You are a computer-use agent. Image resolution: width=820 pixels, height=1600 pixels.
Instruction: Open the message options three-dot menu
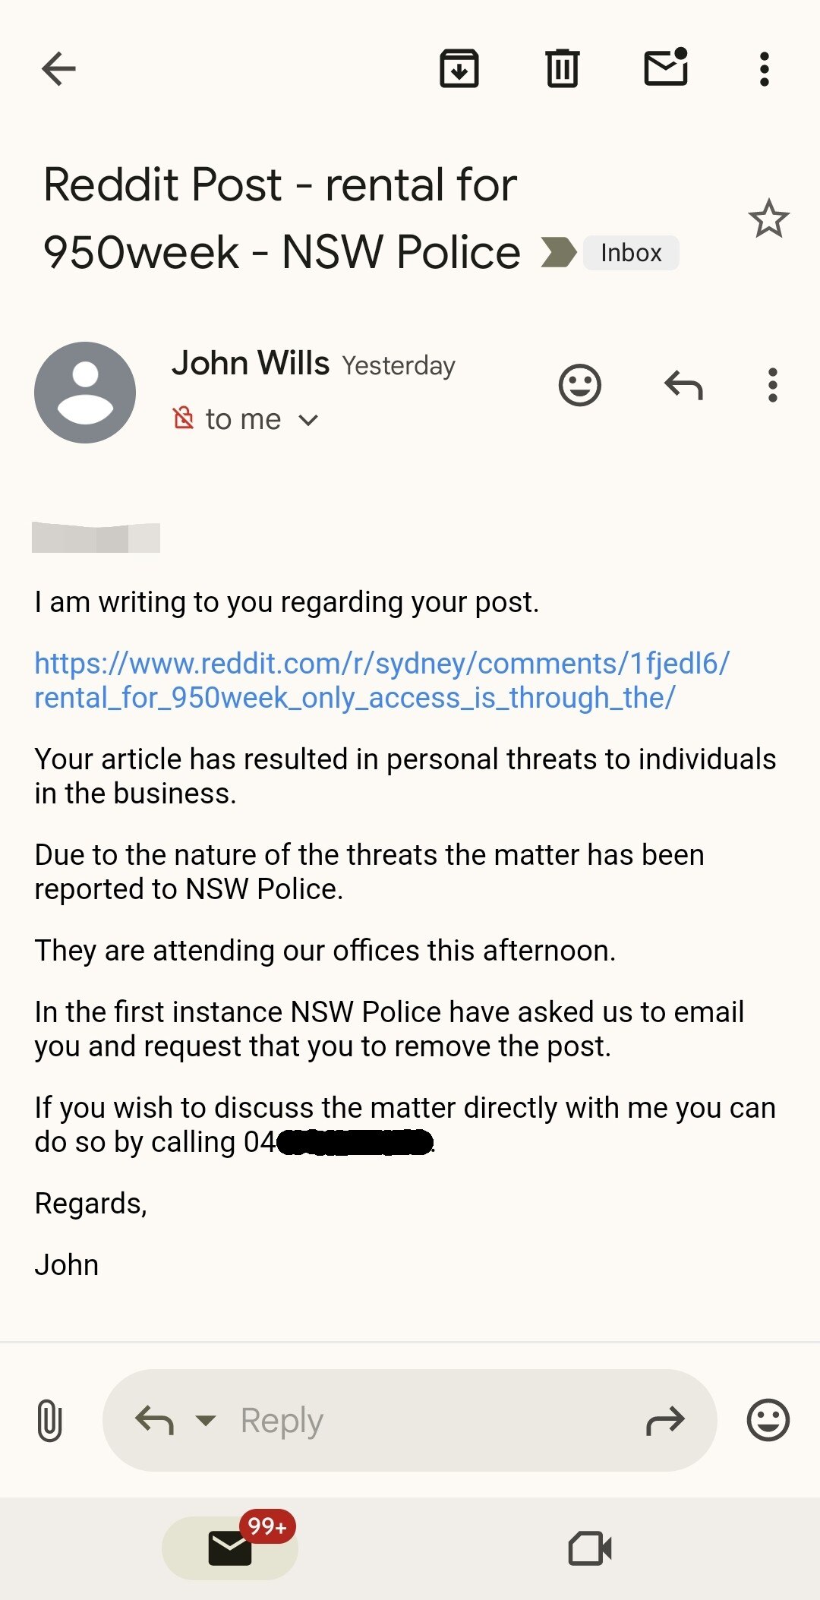pos(772,386)
